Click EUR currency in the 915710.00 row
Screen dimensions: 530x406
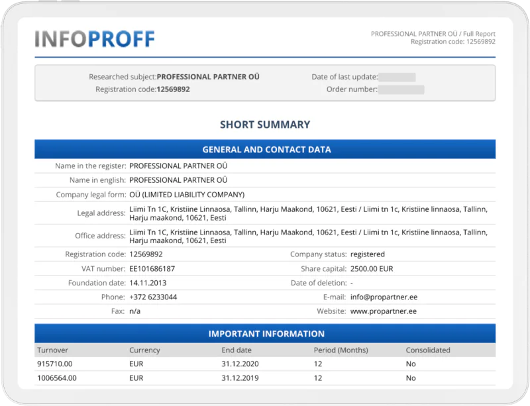click(136, 364)
